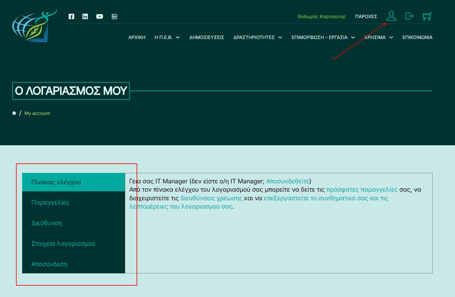Open the ΕΠΙΚΟΙΝΩΝΙΑ menu item

[417, 37]
